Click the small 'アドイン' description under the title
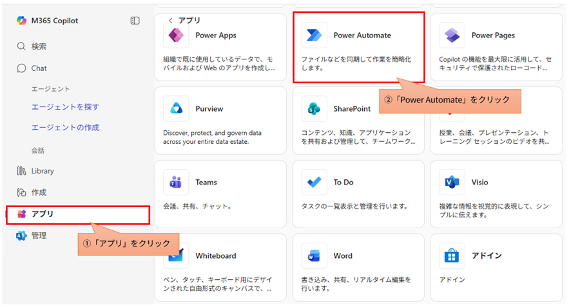The height and width of the screenshot is (307, 571). click(452, 280)
